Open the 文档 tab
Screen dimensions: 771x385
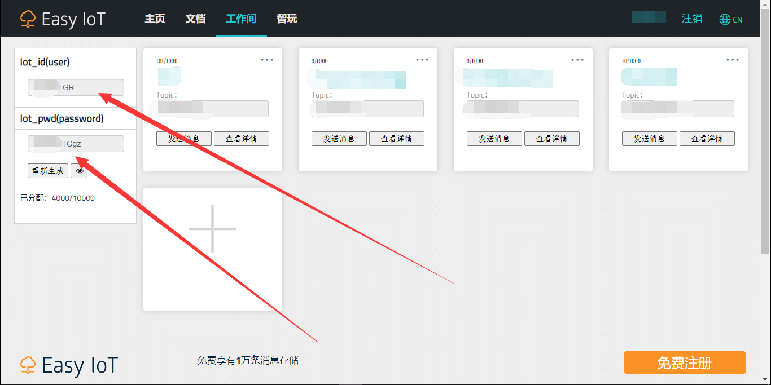195,19
